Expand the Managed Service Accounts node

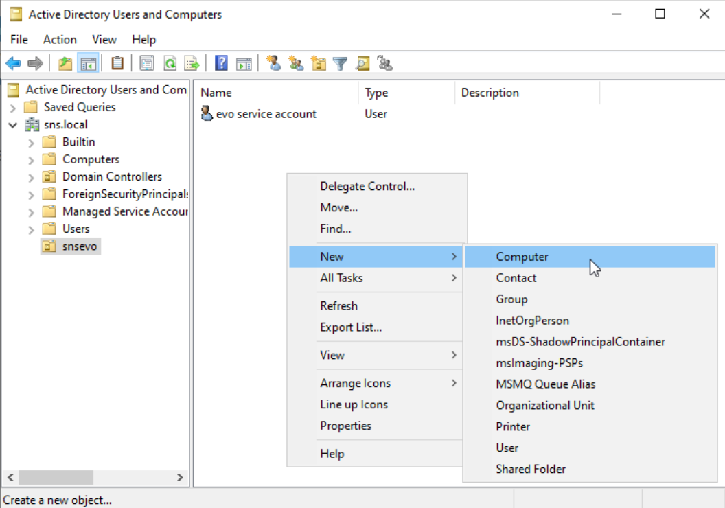[31, 213]
